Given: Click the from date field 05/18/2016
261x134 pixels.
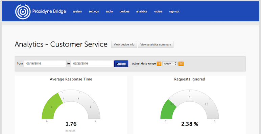Looking at the screenshot, I should pyautogui.click(x=45, y=64).
